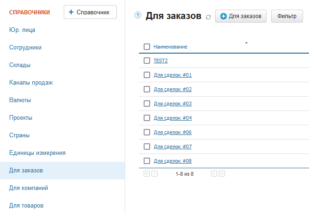Open Единицы измерения directory
The height and width of the screenshot is (214, 309).
[x=37, y=153]
